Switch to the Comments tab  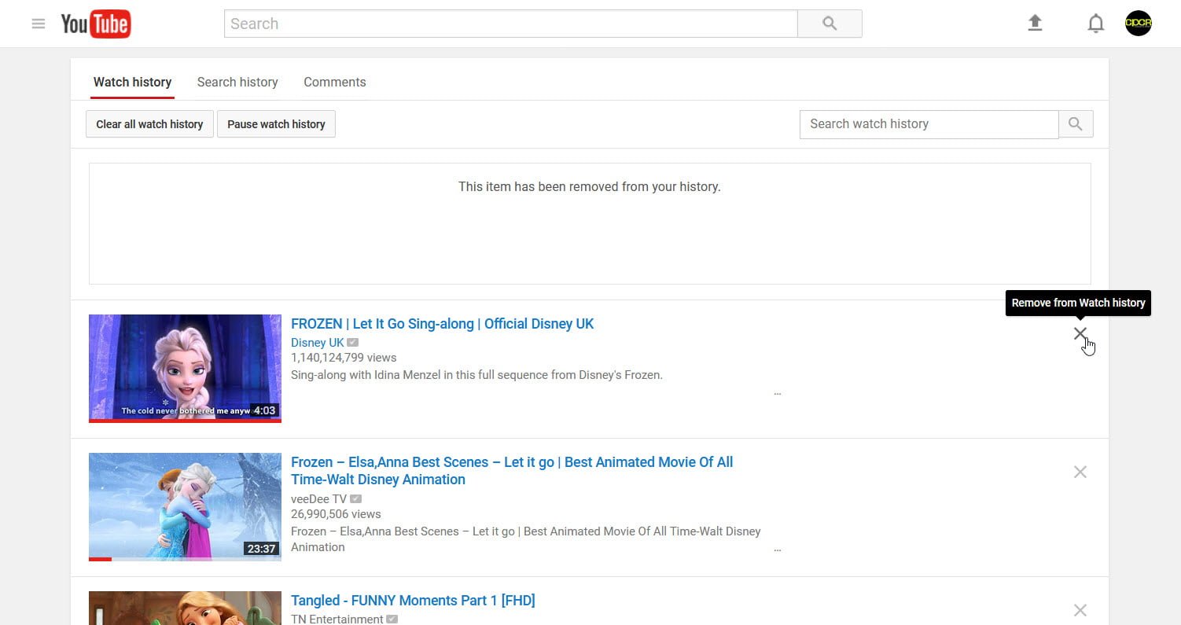335,83
